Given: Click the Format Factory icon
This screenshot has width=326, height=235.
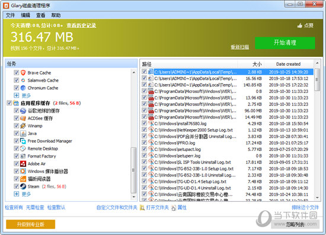Looking at the screenshot, I should coord(23,156).
